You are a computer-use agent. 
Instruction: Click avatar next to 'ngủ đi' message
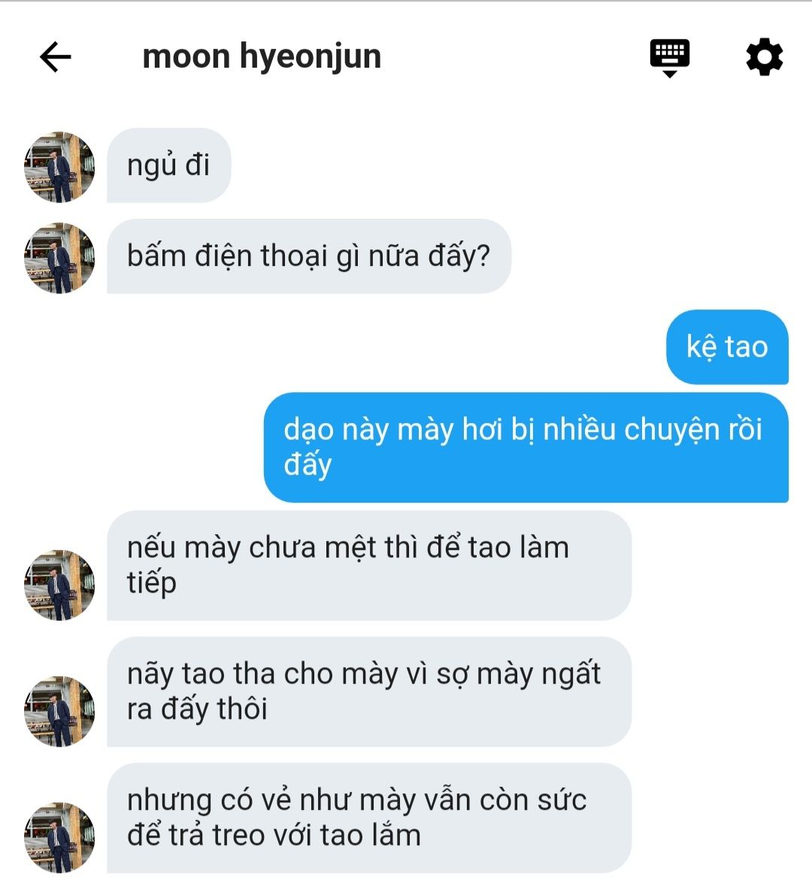point(59,167)
